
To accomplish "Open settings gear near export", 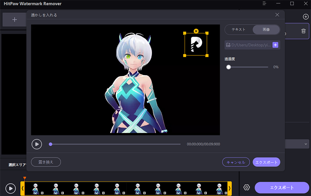I will (x=246, y=187).
